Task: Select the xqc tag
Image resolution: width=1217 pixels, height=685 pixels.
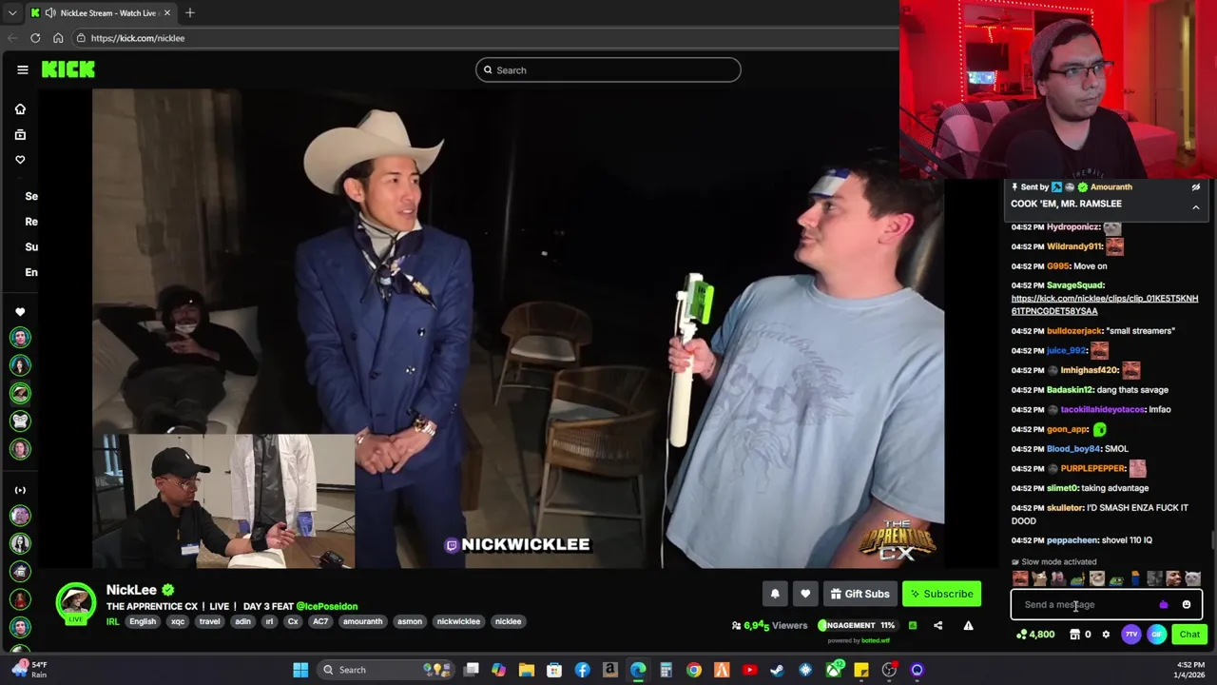Action: [x=178, y=621]
